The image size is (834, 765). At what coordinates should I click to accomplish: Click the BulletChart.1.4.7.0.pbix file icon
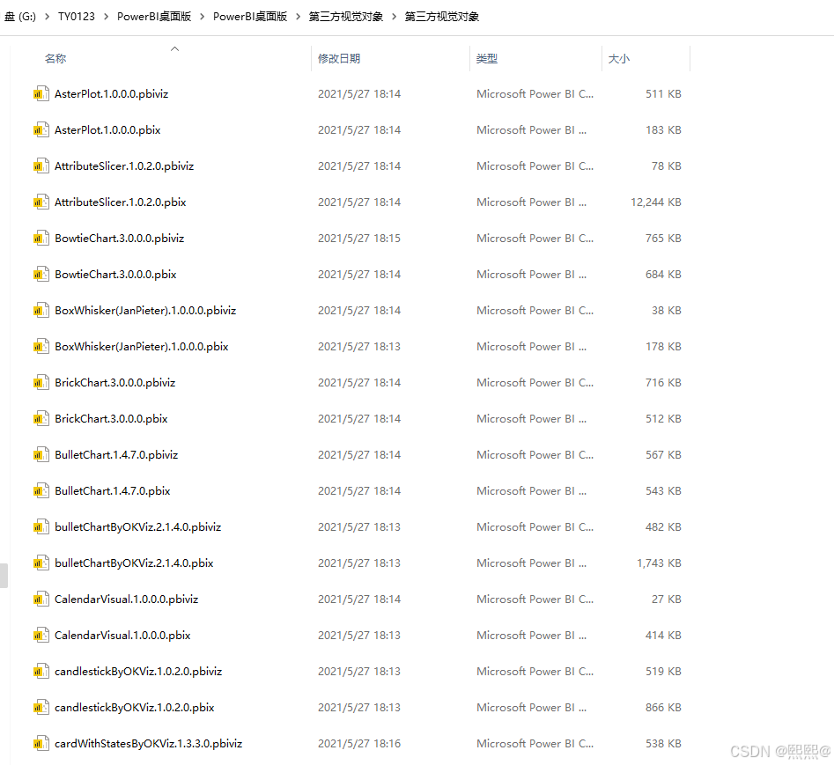pyautogui.click(x=41, y=492)
